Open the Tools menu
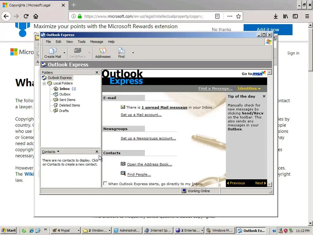This screenshot has width=313, height=235. click(x=81, y=42)
